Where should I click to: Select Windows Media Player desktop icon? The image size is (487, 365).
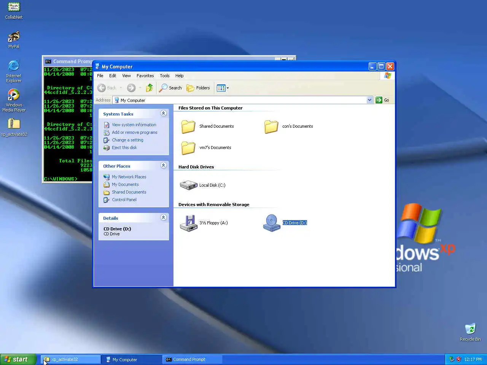pyautogui.click(x=14, y=100)
